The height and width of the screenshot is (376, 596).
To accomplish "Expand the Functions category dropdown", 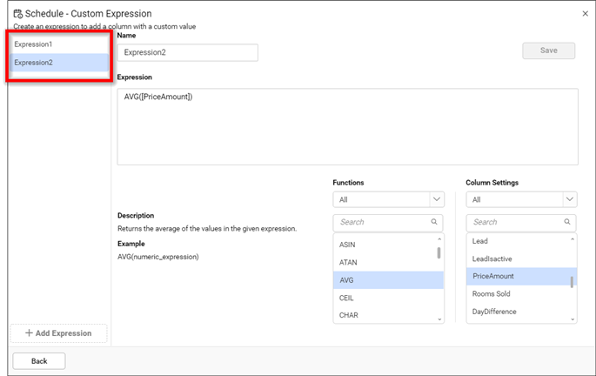I will (x=437, y=199).
